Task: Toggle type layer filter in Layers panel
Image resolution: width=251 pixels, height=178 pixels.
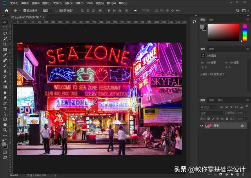Action: tap(231, 107)
